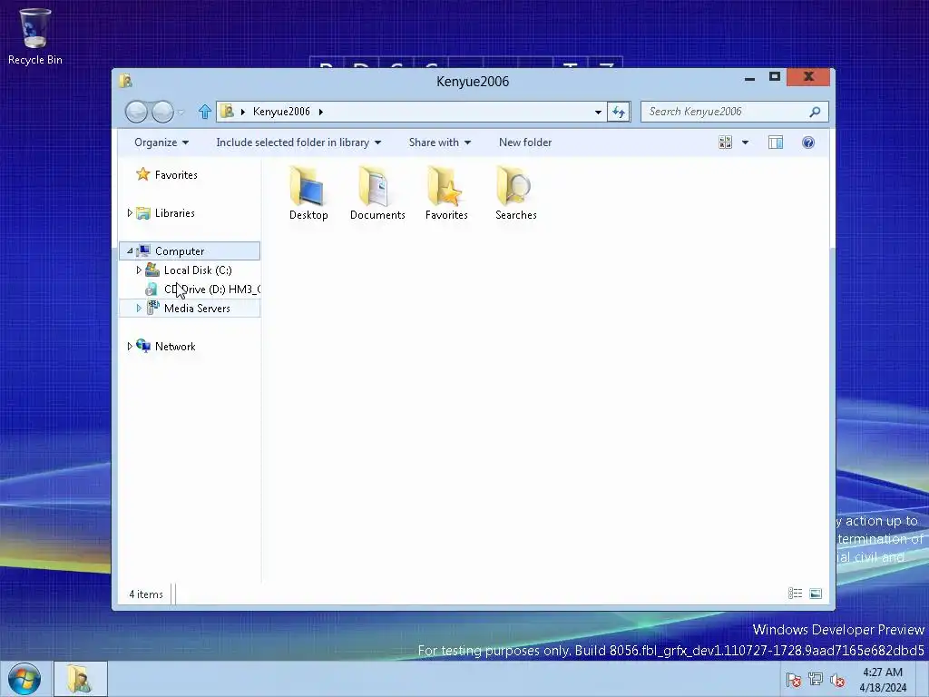Screen dimensions: 929x697
Task: Open network status tray icon
Action: pyautogui.click(x=816, y=680)
